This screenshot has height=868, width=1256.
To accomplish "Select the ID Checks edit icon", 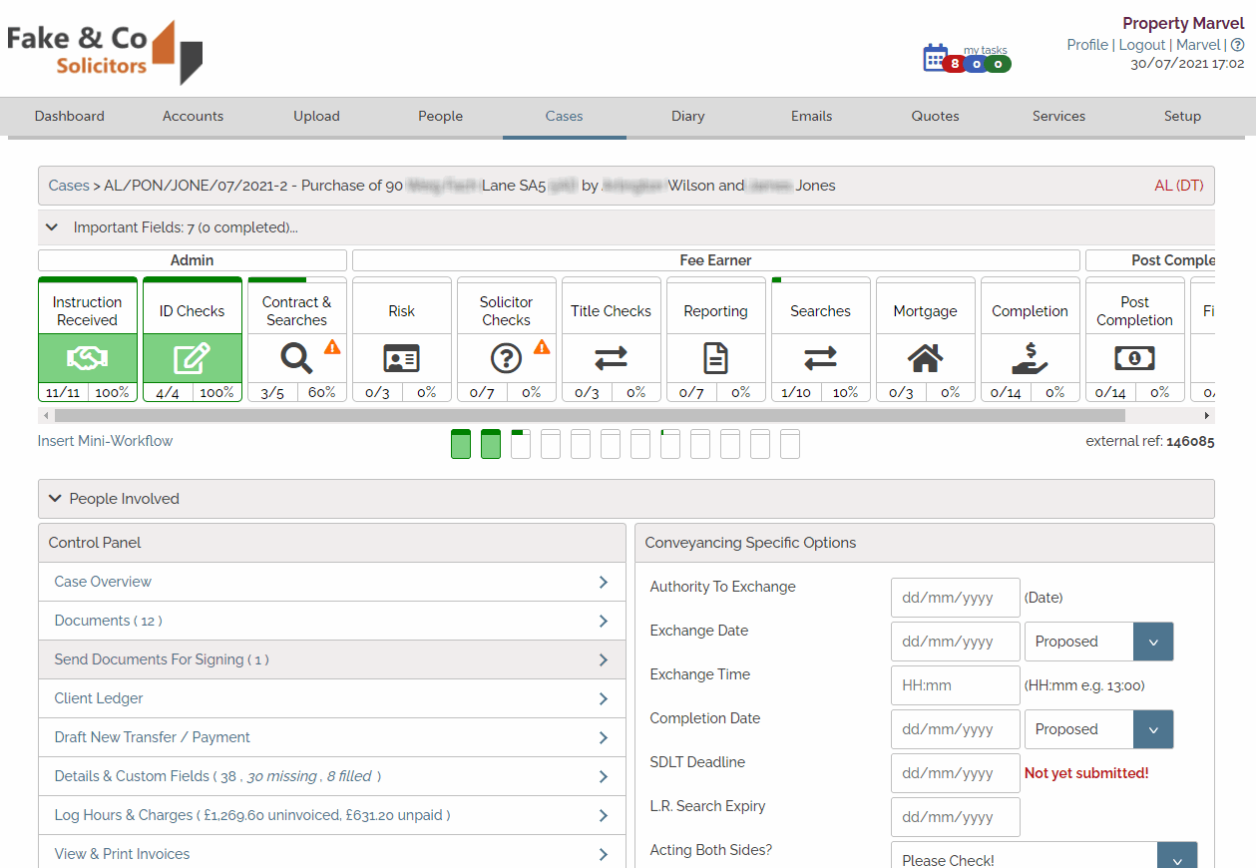I will [192, 357].
